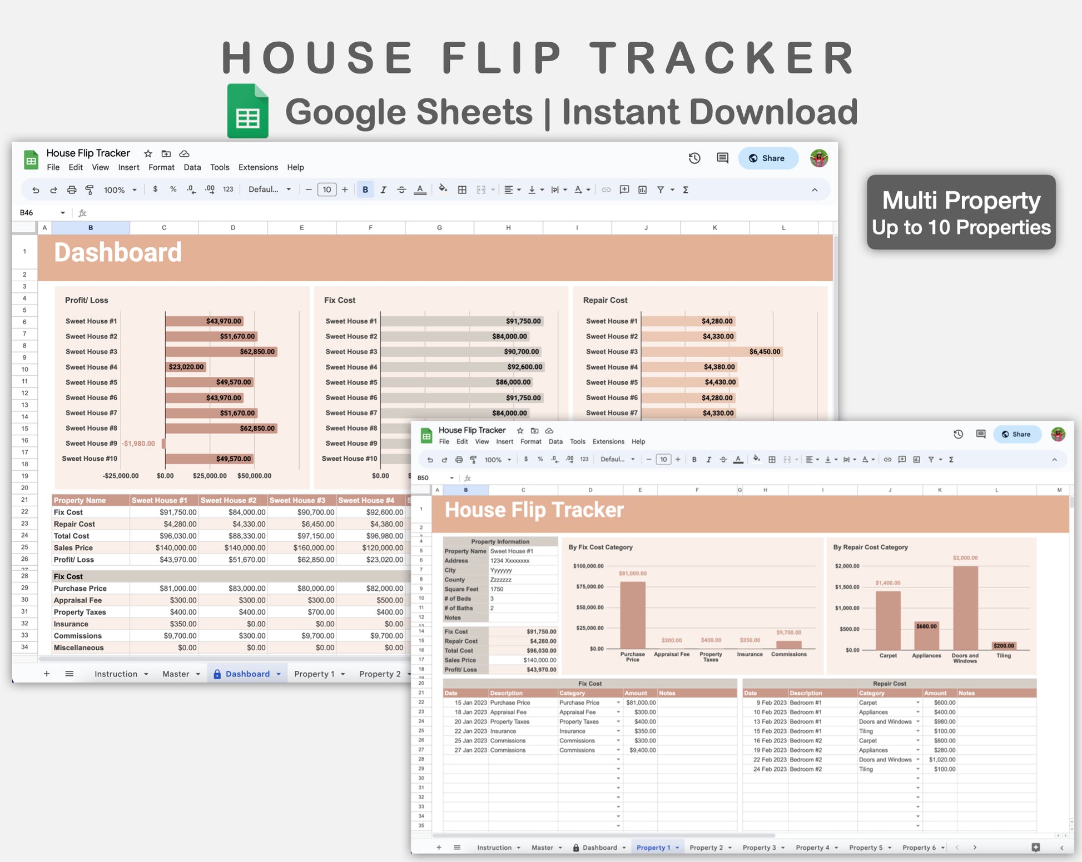1082x862 pixels.
Task: Click the print icon in top toolbar
Action: pos(72,190)
